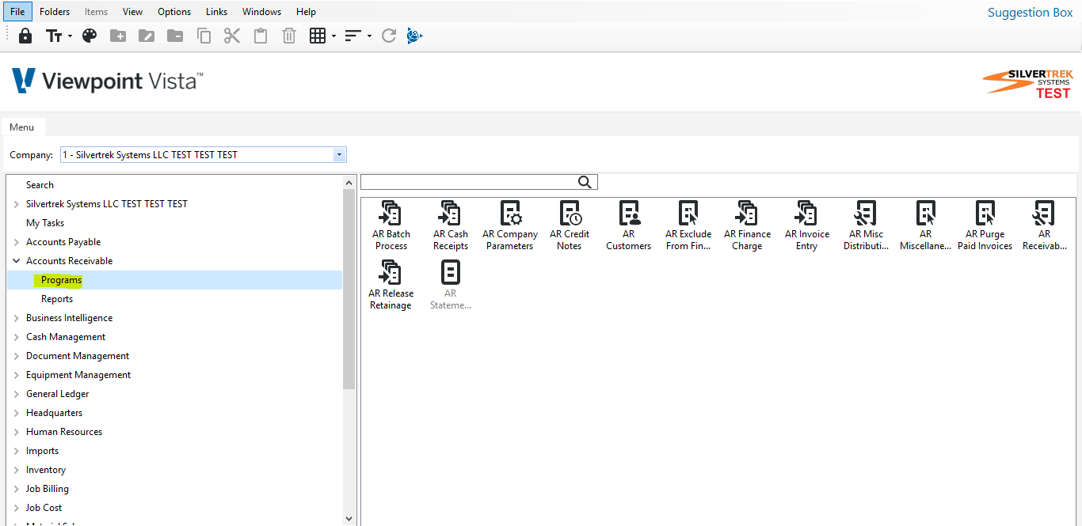Click the remove folder icon

(175, 36)
